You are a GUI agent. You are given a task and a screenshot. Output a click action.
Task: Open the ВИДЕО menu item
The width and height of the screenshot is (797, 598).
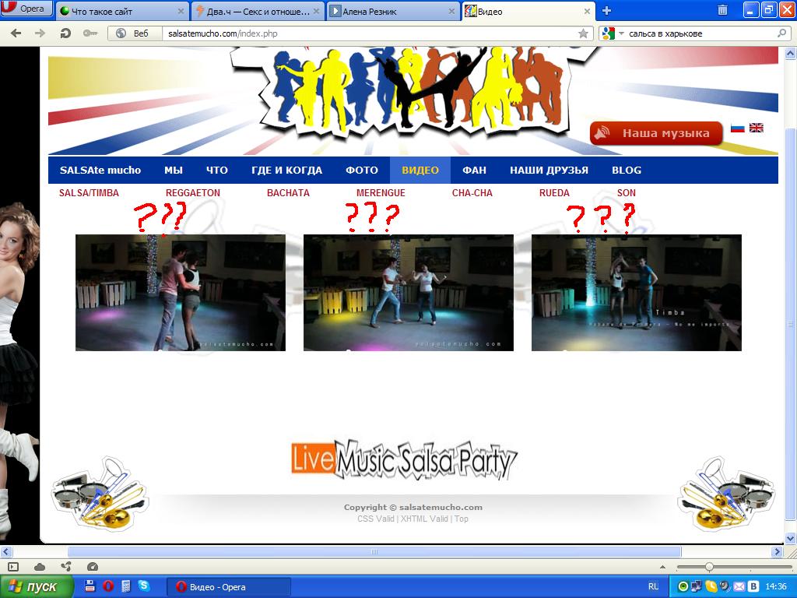tap(420, 171)
